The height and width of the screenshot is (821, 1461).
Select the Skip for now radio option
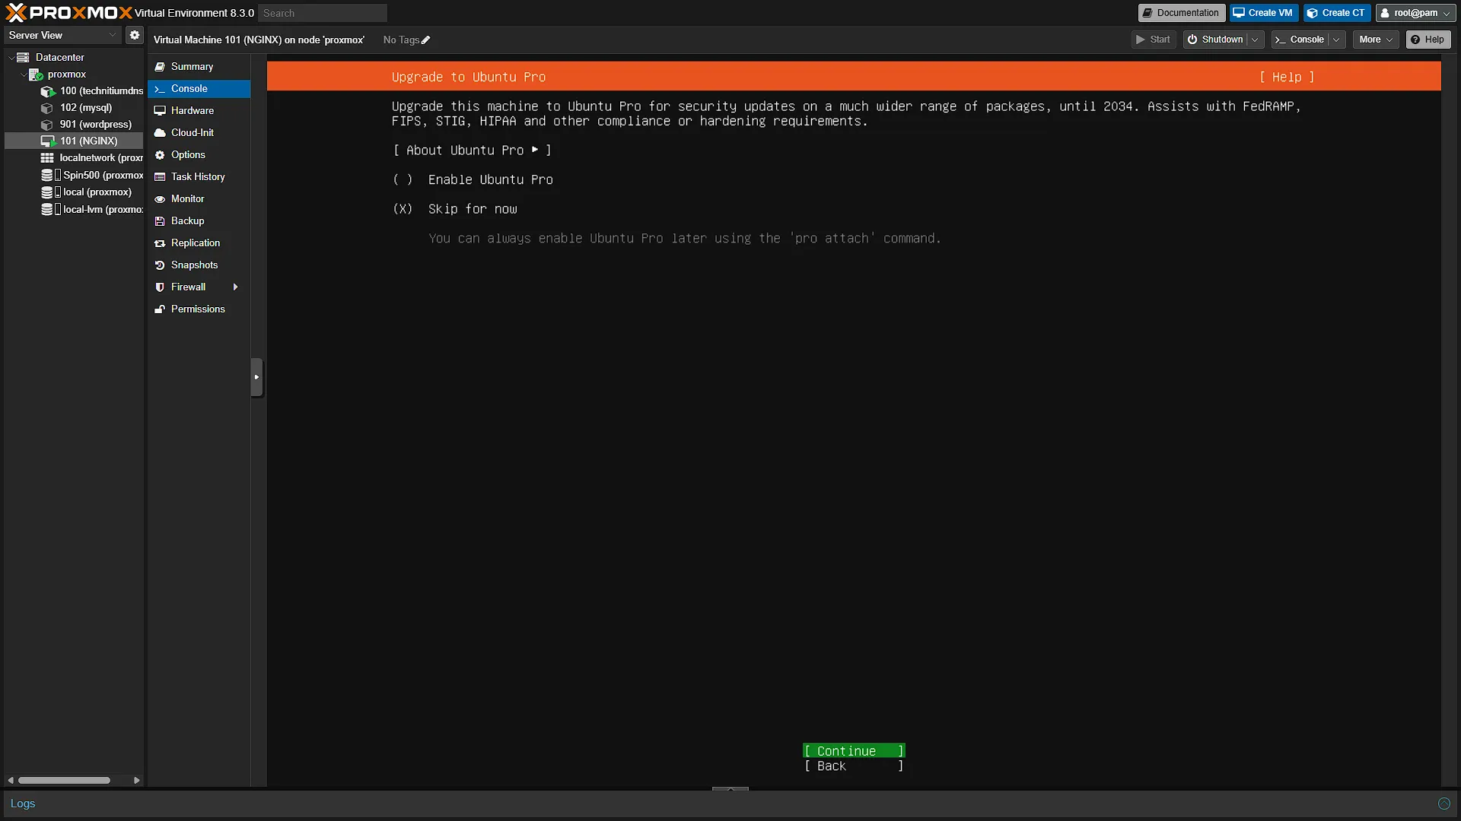pos(403,209)
